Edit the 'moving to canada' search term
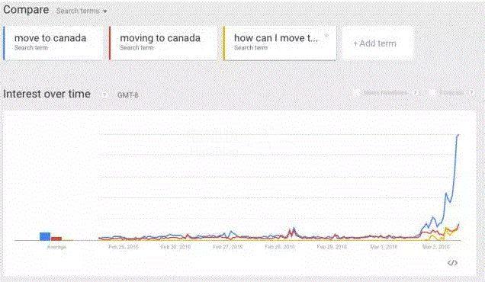This screenshot has height=282, width=485. click(x=163, y=43)
